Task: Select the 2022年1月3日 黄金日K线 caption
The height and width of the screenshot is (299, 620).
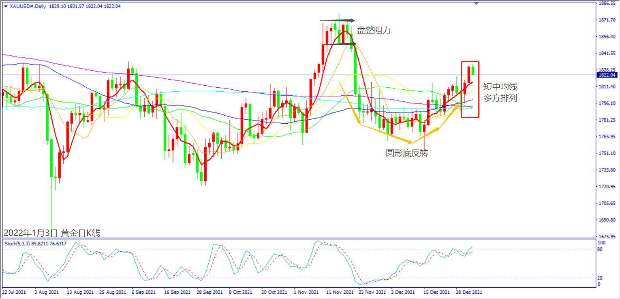Action: coord(52,233)
